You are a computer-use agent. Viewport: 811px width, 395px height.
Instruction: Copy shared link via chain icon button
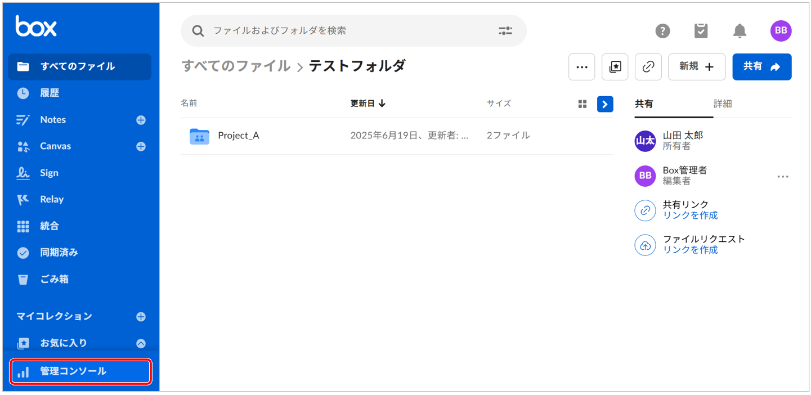coord(648,67)
